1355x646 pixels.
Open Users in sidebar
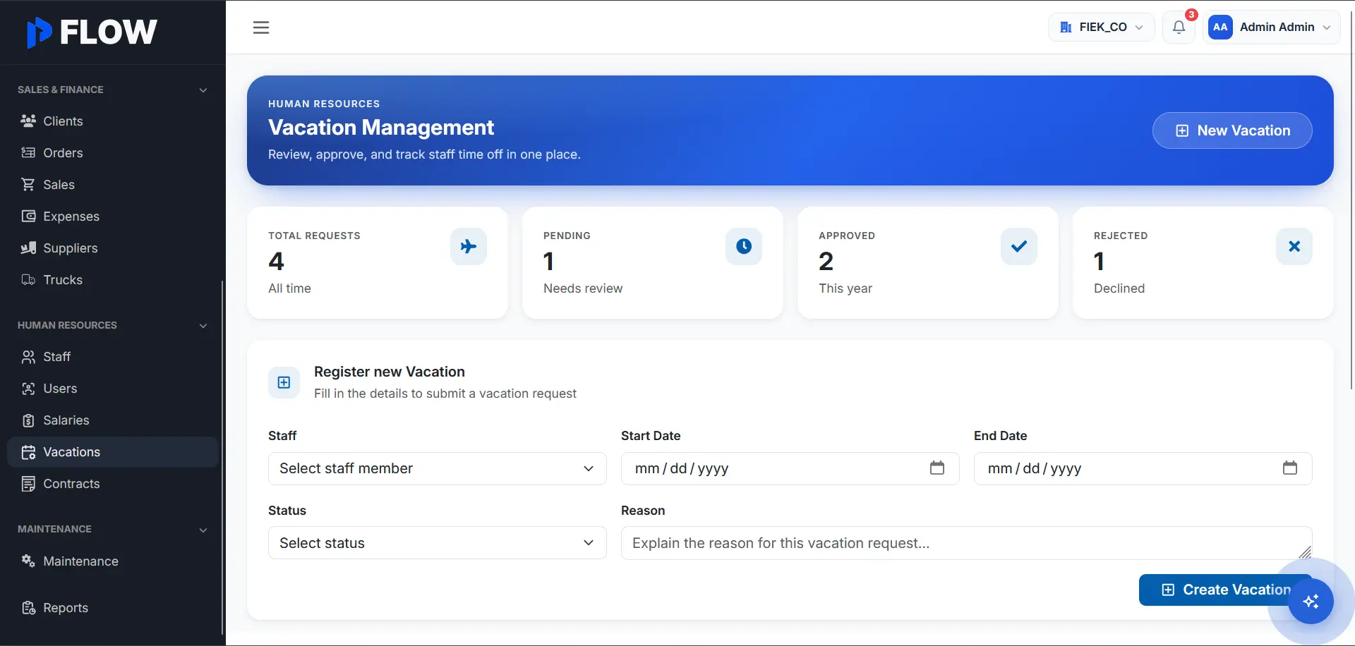tap(113, 389)
